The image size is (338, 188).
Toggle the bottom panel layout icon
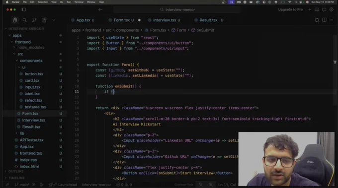[317, 10]
